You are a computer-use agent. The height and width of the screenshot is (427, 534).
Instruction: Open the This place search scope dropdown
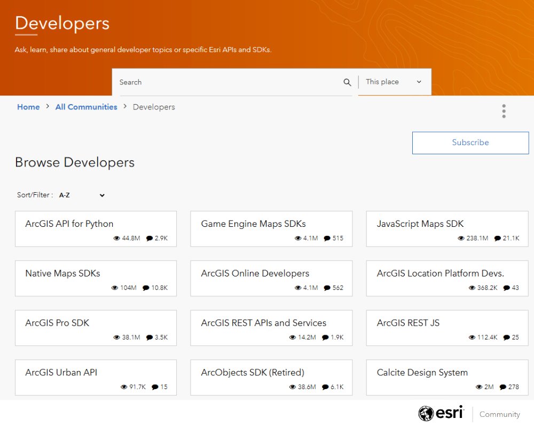pos(395,82)
